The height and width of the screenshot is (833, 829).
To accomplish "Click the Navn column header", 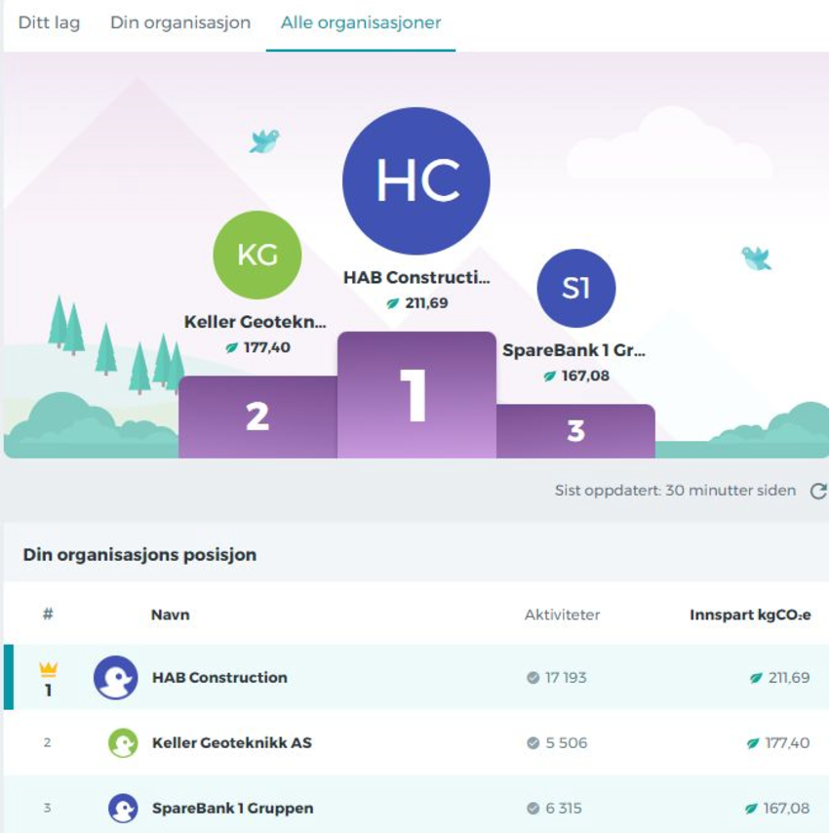I will click(170, 615).
